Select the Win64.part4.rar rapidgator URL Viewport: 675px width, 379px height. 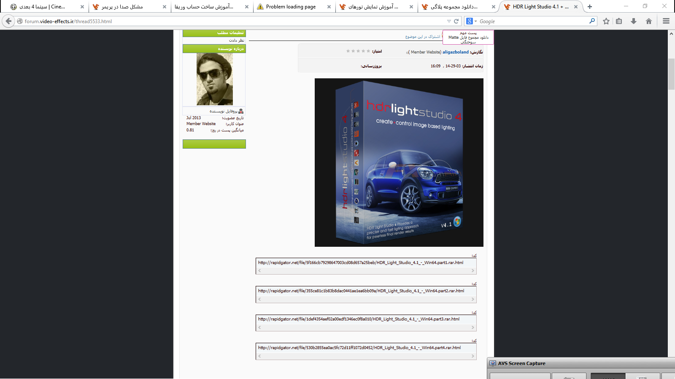click(359, 347)
